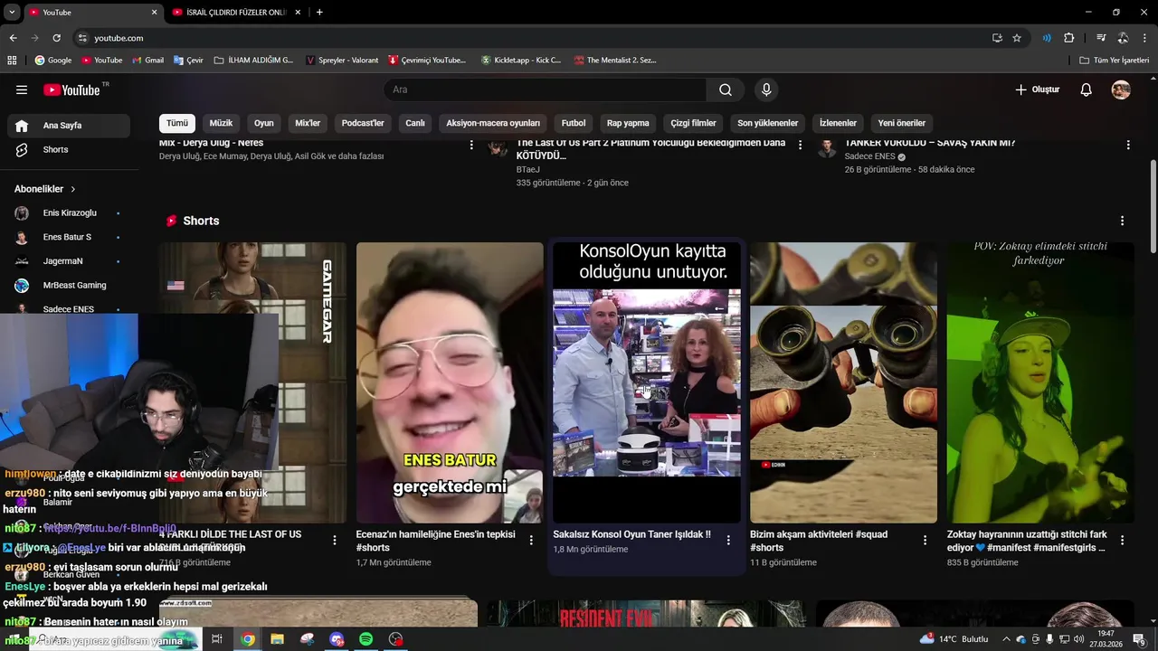Select the Yeni öneriler chip

pos(902,123)
